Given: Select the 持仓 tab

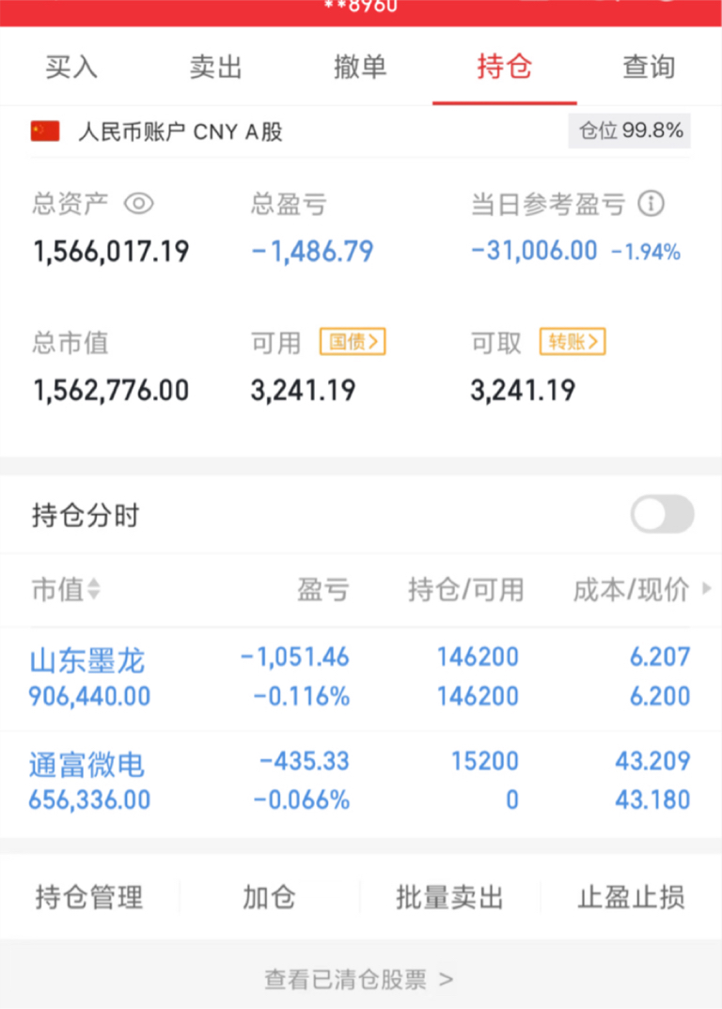Looking at the screenshot, I should pos(505,68).
